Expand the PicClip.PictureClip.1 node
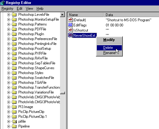 (x=9, y=117)
